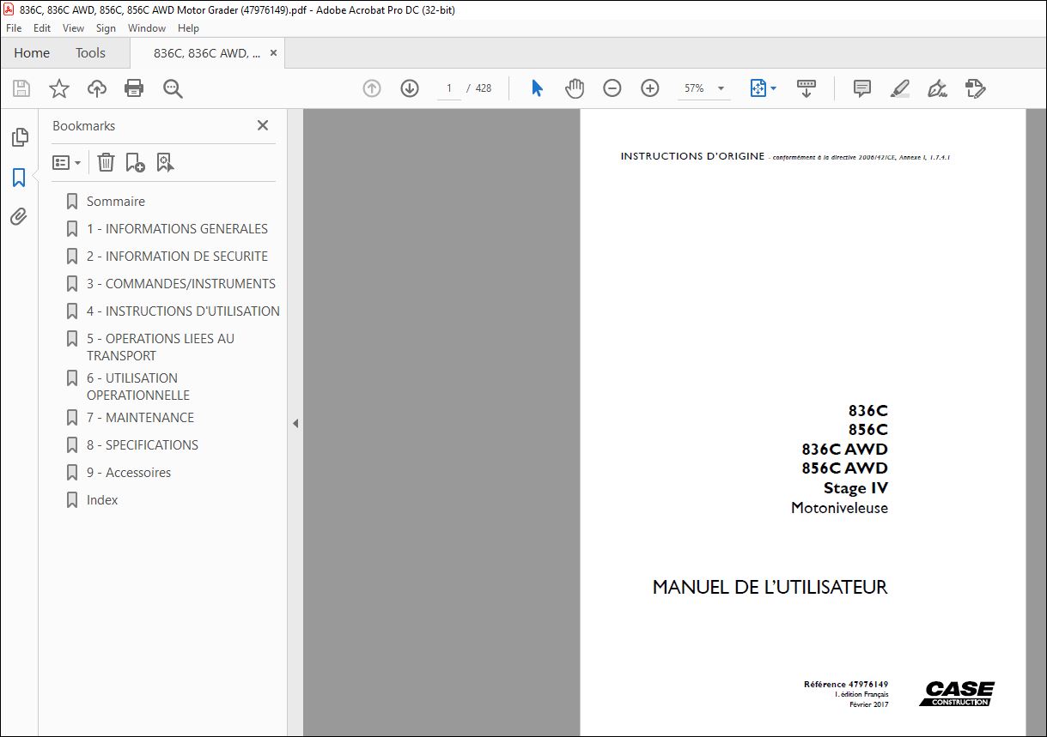
Task: Switch to the Tools tab
Action: 90,53
